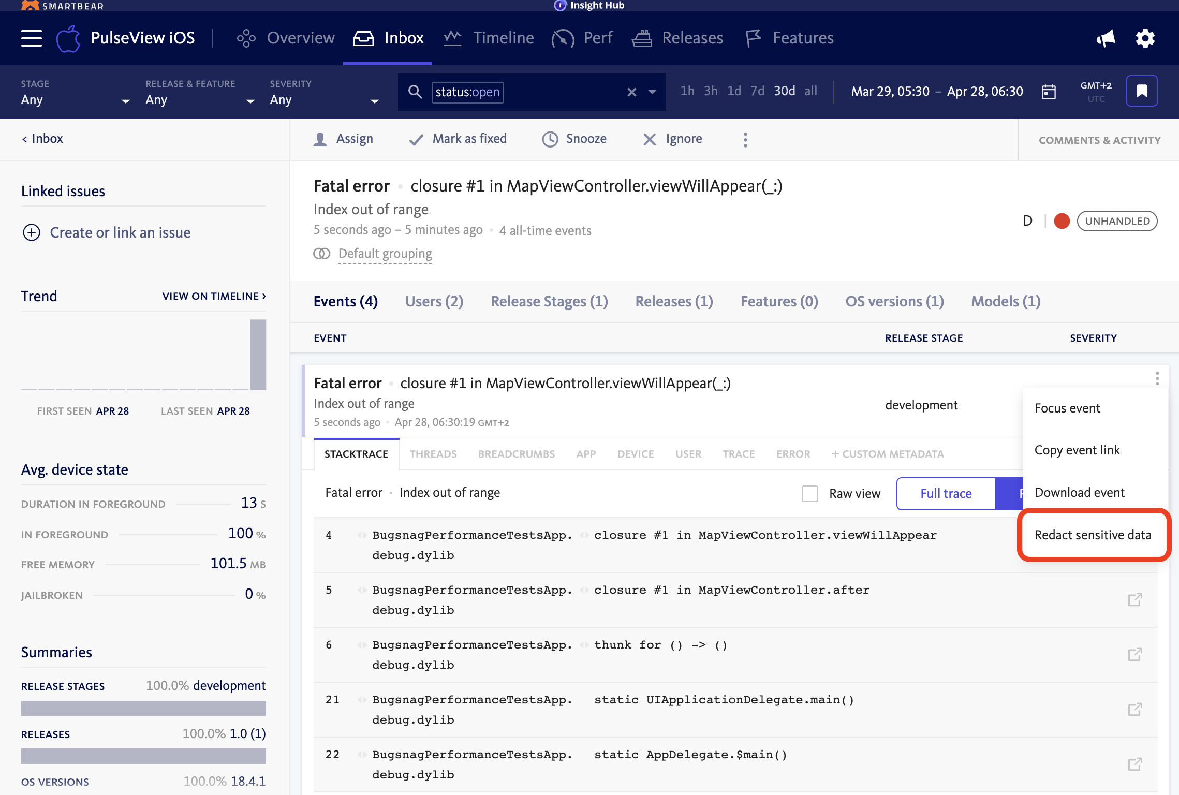Screen dimensions: 1179x795
Task: Click the Full trace button
Action: point(946,493)
